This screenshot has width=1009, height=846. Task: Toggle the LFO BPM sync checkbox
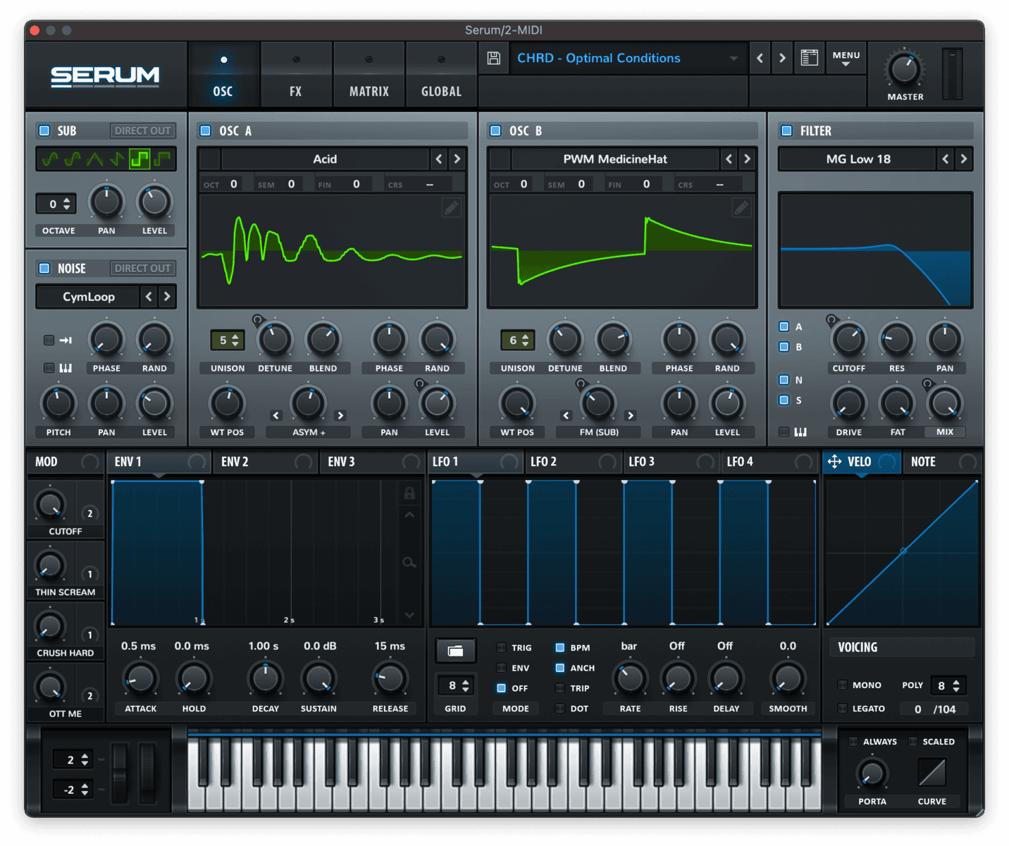point(560,647)
